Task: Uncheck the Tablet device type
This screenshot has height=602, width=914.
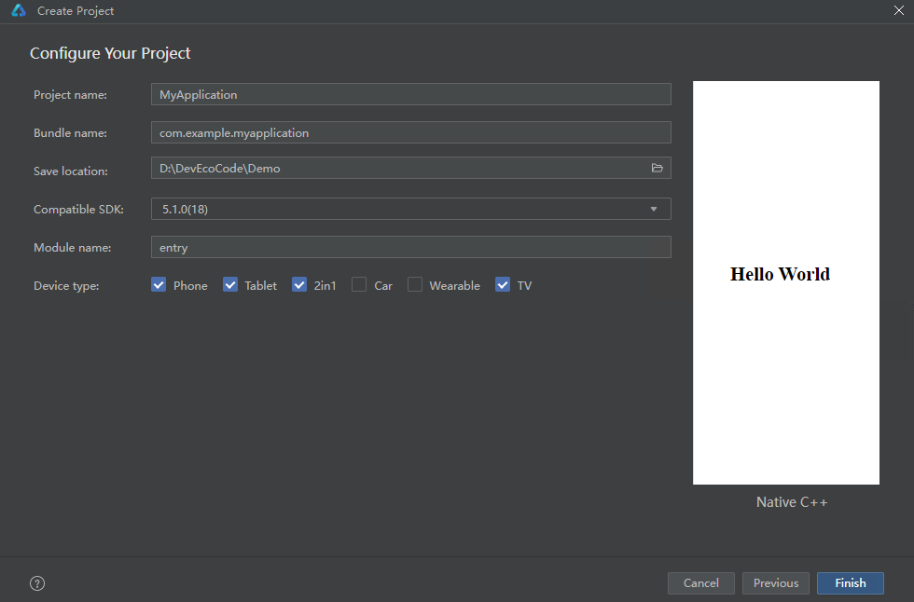Action: (230, 285)
